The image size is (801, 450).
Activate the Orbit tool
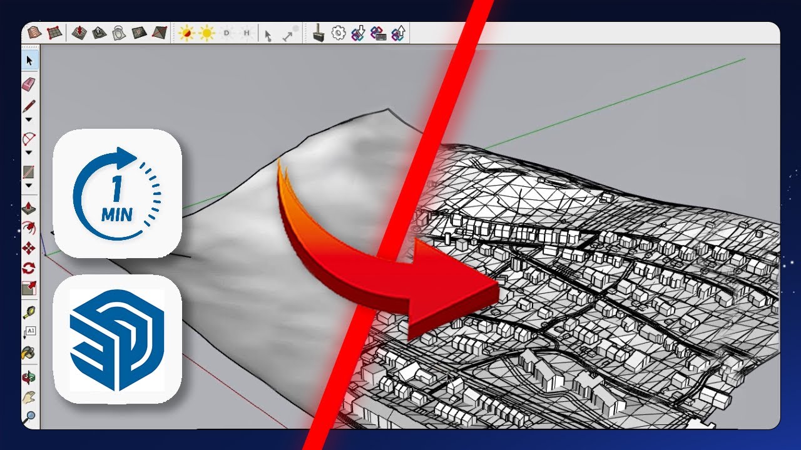[29, 377]
